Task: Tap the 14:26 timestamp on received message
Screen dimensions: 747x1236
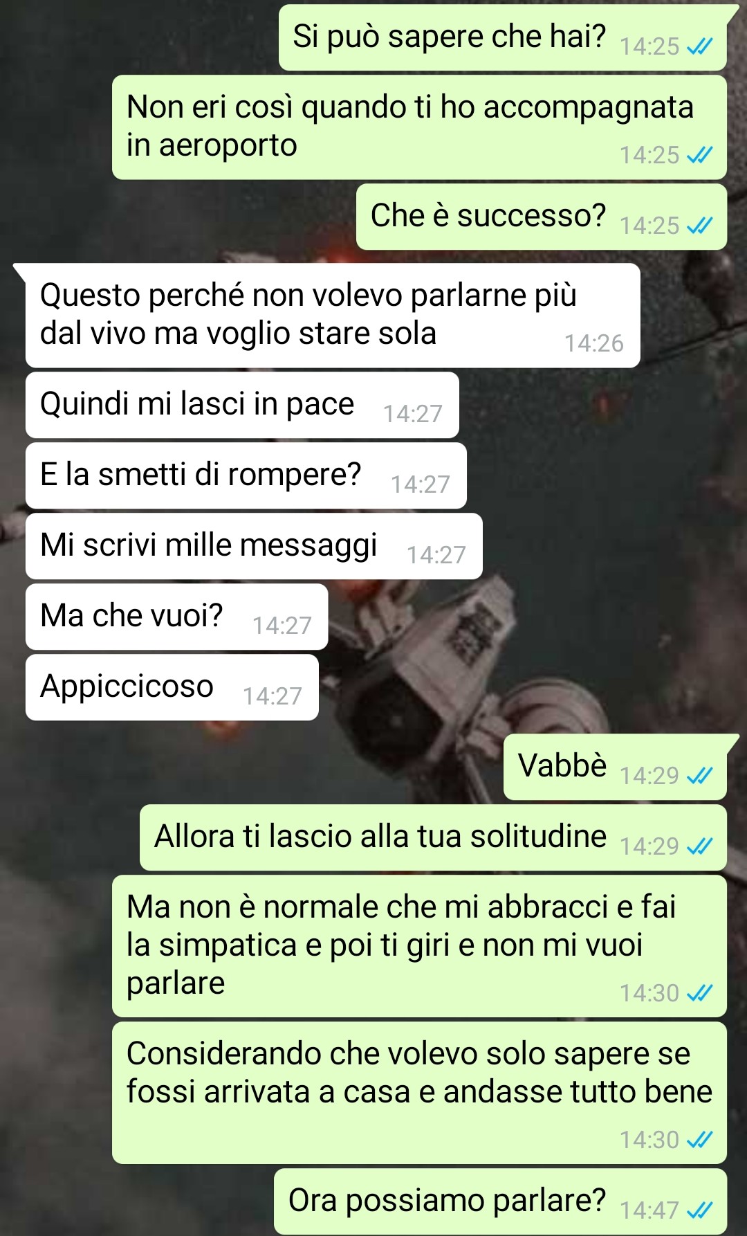Action: 593,343
